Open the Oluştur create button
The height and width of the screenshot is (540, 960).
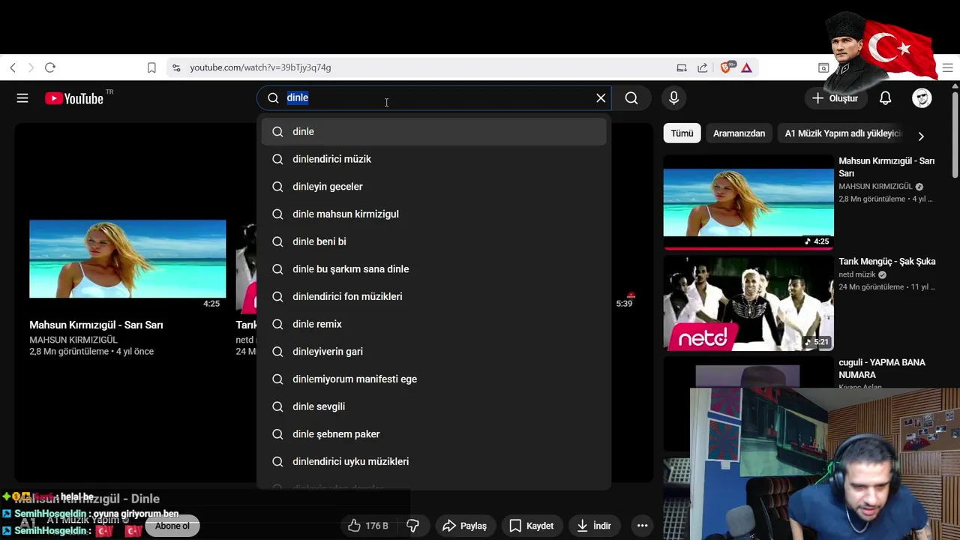tap(835, 98)
